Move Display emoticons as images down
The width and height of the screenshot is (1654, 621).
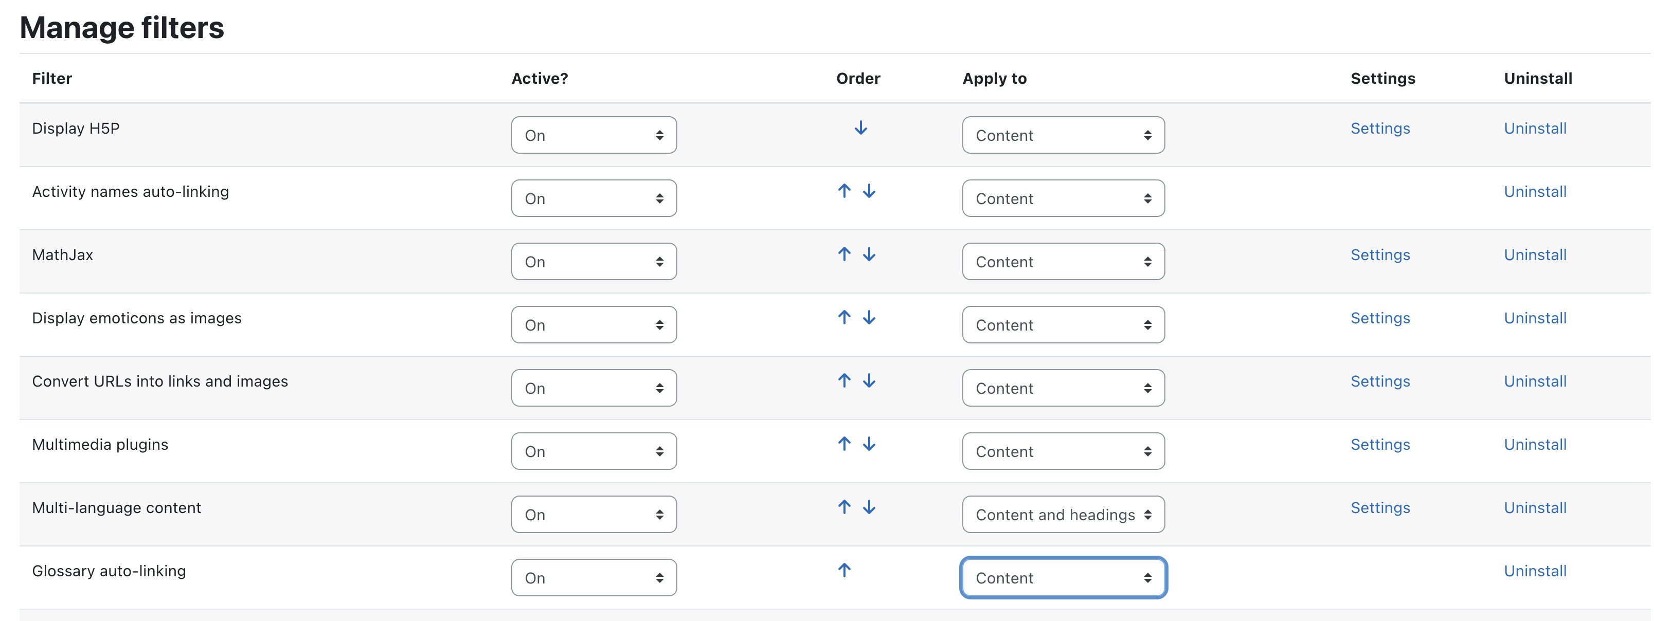click(869, 318)
